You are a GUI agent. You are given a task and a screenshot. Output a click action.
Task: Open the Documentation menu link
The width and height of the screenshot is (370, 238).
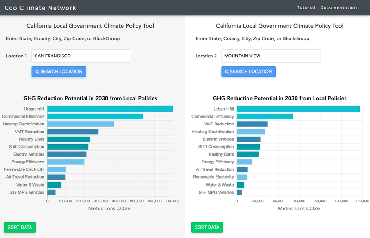339,8
